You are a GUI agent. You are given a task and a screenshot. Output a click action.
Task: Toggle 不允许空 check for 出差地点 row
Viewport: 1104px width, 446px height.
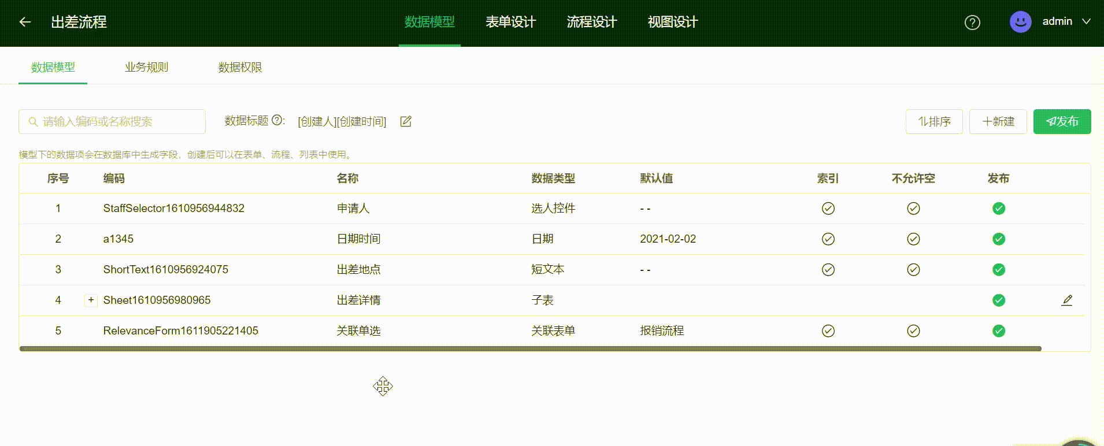click(913, 270)
